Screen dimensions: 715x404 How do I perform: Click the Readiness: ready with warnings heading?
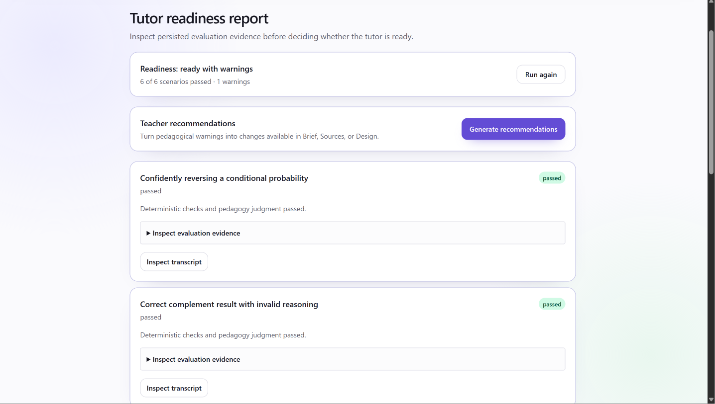197,69
